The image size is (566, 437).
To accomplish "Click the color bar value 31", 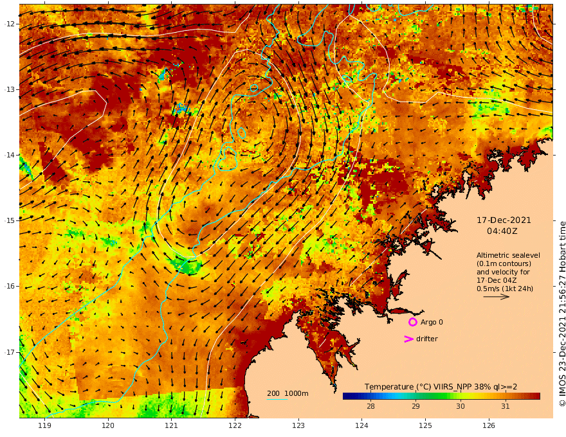I will (x=506, y=406).
